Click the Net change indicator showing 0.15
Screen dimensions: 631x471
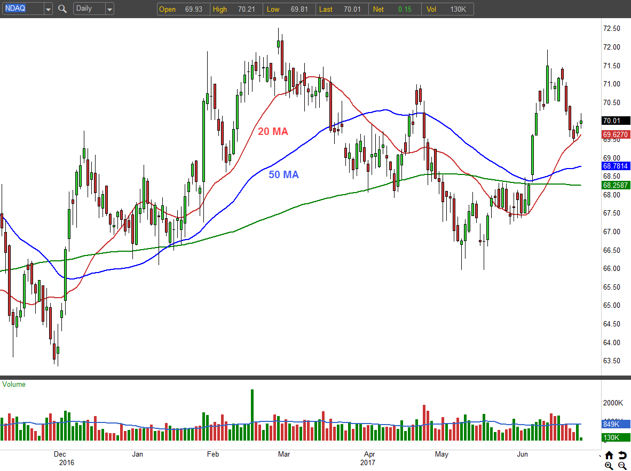tap(395, 9)
